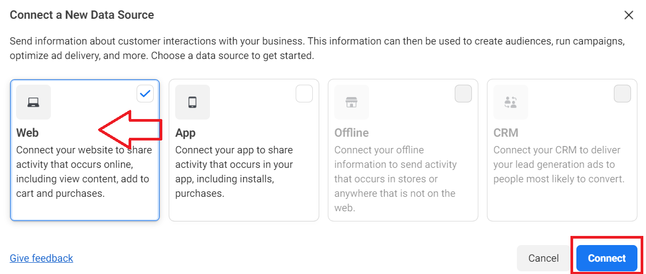Click the laptop icon on Web card
The height and width of the screenshot is (274, 646).
tap(33, 102)
